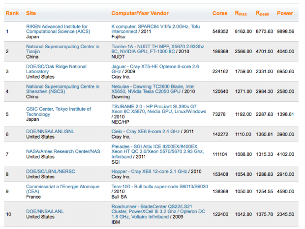Click the Cores column header
Screen dimensions: 305x229
220,13
